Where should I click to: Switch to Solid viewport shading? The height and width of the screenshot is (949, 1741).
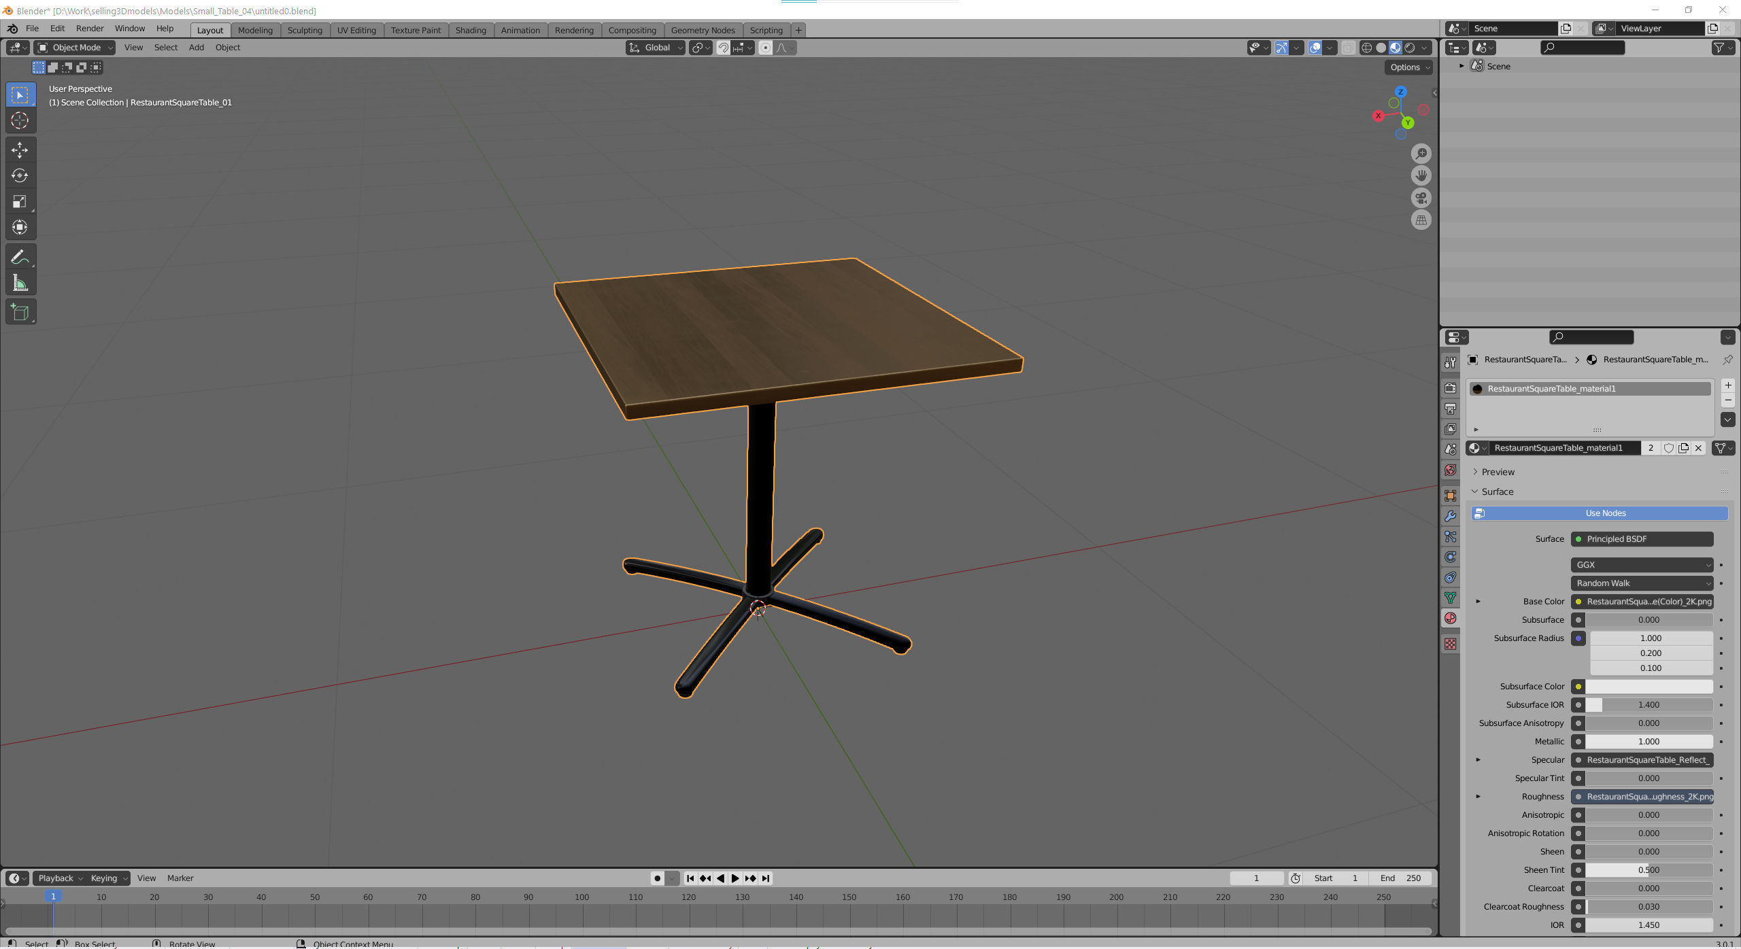tap(1381, 48)
